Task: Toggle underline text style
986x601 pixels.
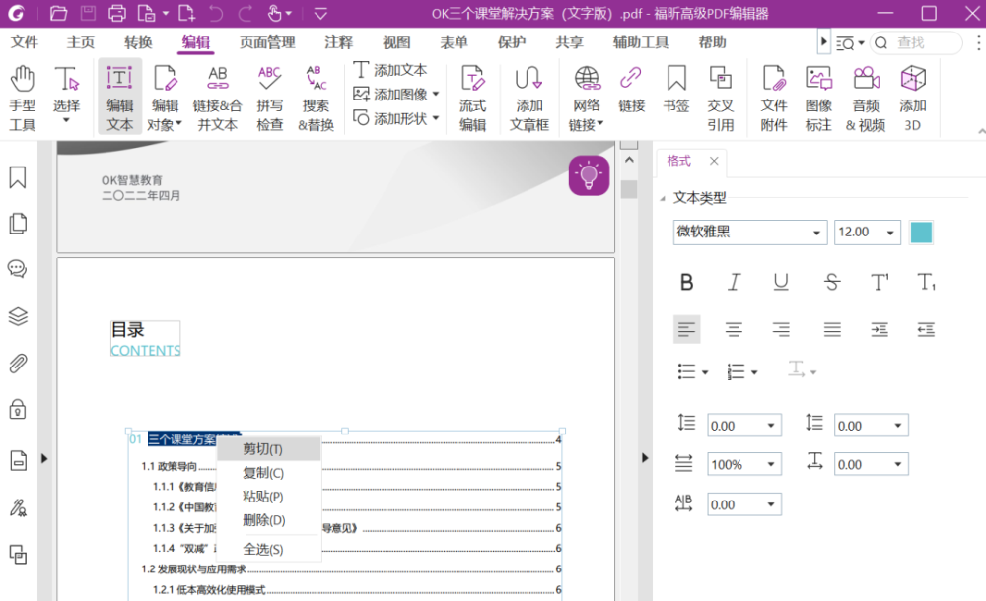Action: [x=781, y=282]
